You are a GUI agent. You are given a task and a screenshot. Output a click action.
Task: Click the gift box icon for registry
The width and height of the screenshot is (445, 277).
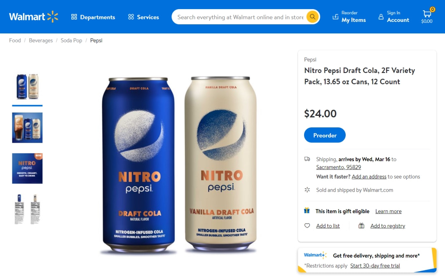point(361,225)
